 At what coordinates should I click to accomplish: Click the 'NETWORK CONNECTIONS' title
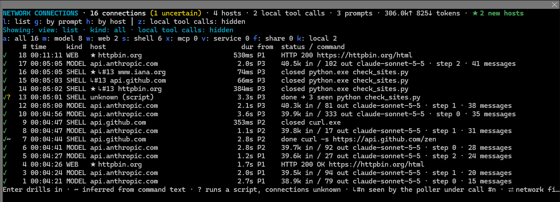(40, 13)
